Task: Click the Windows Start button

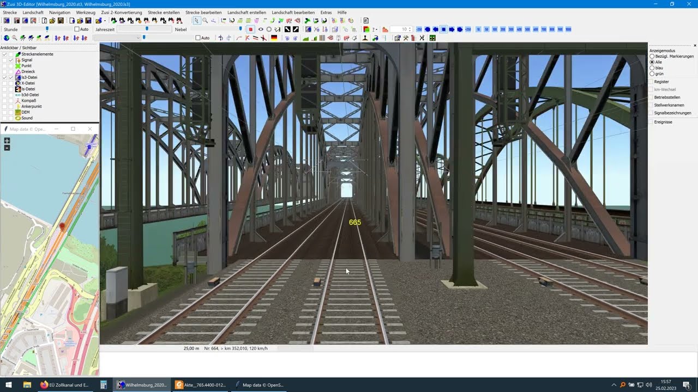Action: click(9, 385)
